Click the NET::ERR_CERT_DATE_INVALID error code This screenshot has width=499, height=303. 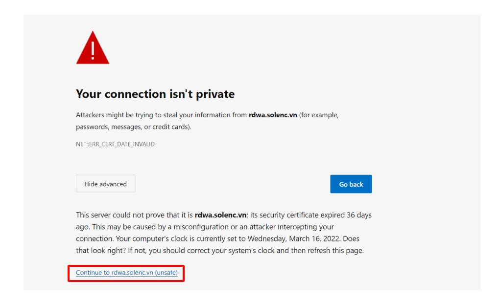tap(115, 145)
